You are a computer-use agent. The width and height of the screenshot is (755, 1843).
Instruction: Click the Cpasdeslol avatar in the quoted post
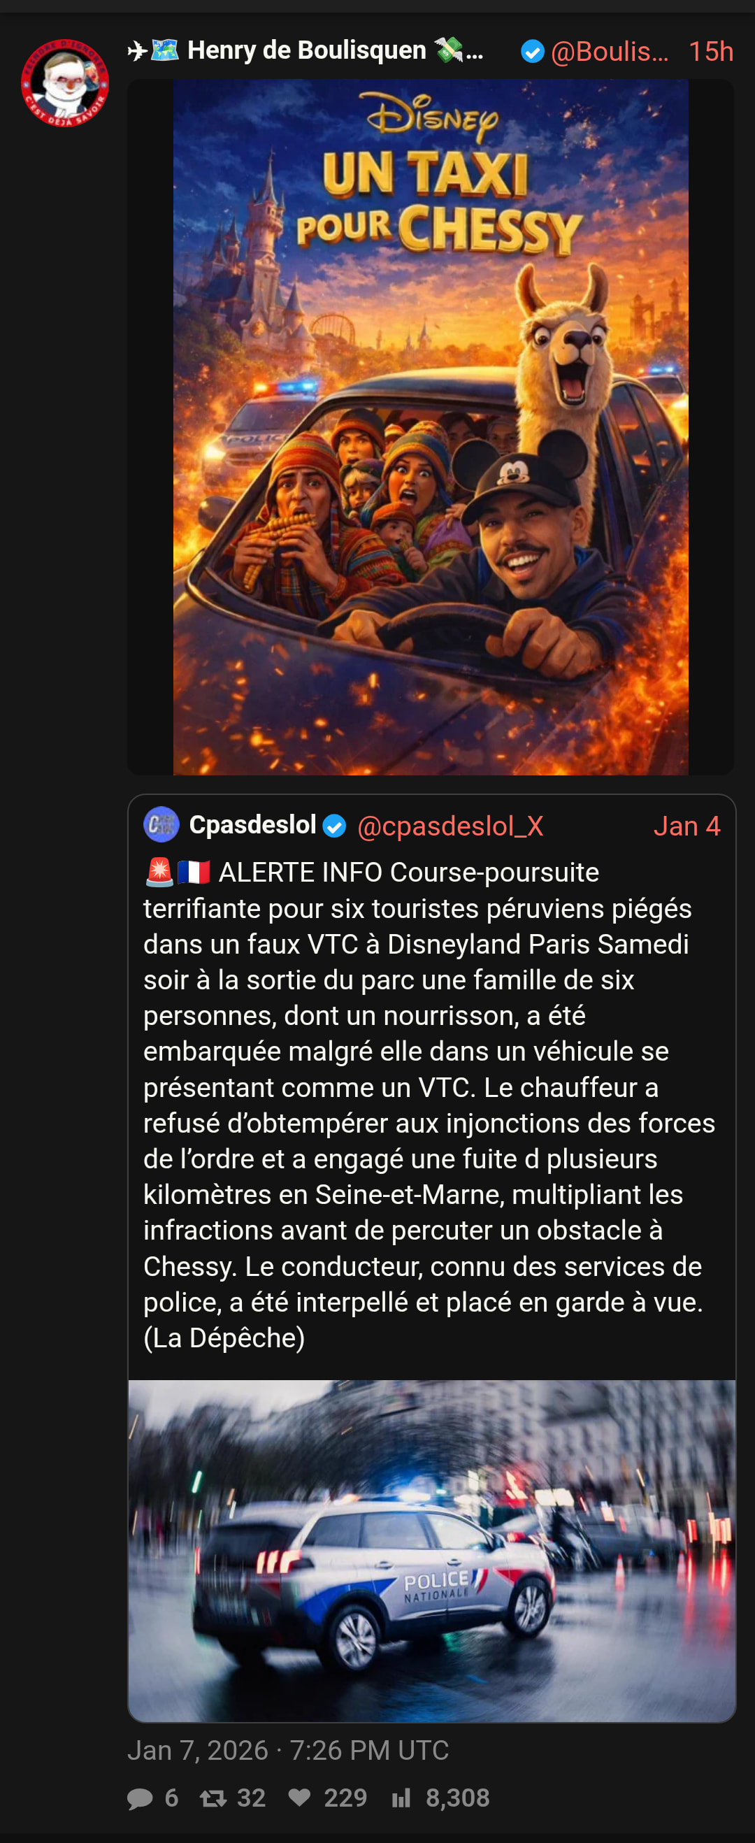click(161, 825)
